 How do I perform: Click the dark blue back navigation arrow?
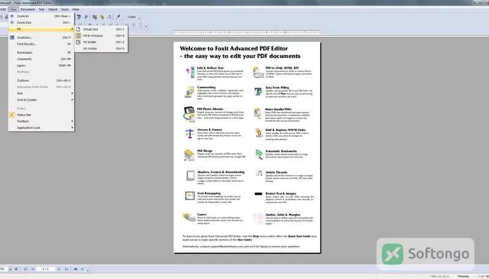click(x=75, y=269)
